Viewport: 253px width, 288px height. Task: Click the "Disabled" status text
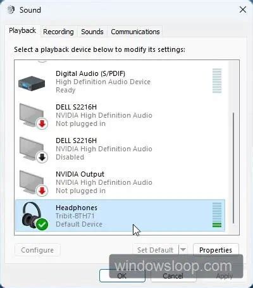pos(70,157)
